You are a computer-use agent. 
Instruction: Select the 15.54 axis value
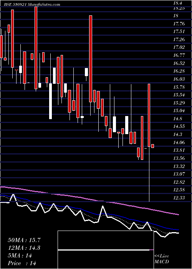179,95
